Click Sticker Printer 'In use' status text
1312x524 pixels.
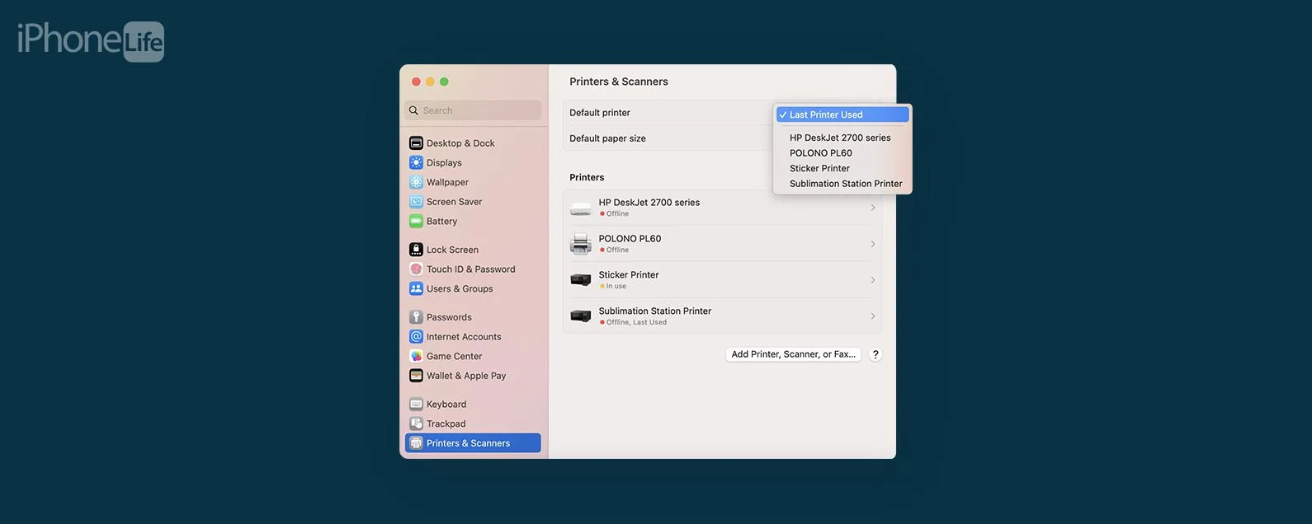click(616, 287)
